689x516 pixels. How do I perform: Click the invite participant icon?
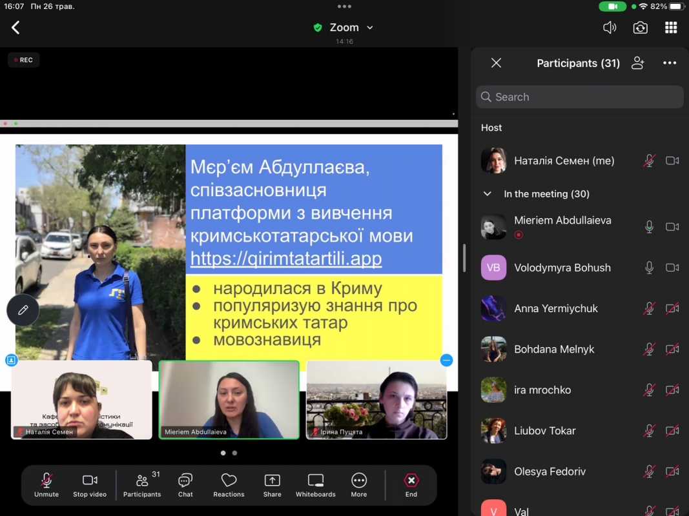coord(638,63)
